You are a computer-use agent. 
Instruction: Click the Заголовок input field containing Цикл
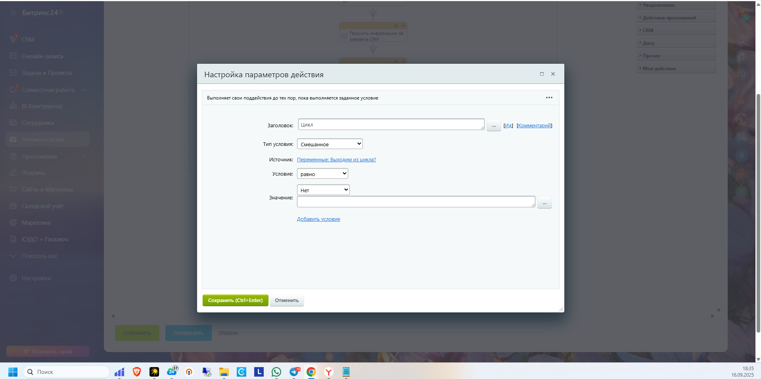pyautogui.click(x=391, y=125)
